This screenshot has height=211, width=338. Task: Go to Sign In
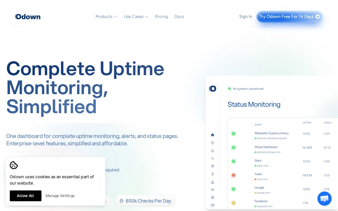(x=246, y=17)
